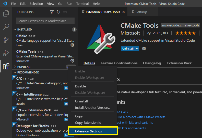Choose Disable in the context menu
202x138 pixels.
point(80,86)
